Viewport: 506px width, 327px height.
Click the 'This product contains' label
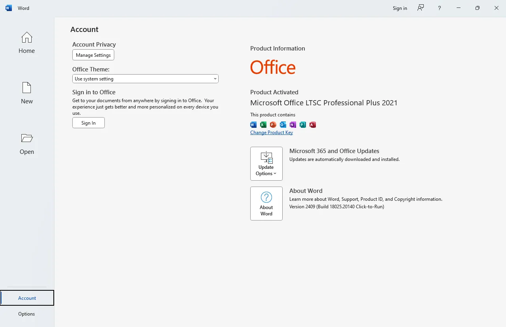click(273, 115)
